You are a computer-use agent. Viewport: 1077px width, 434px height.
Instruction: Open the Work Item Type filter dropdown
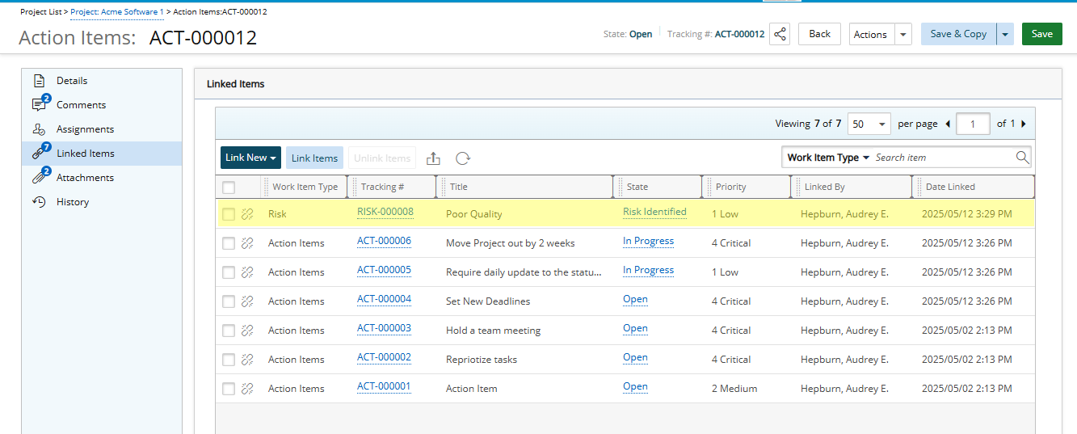(x=828, y=158)
